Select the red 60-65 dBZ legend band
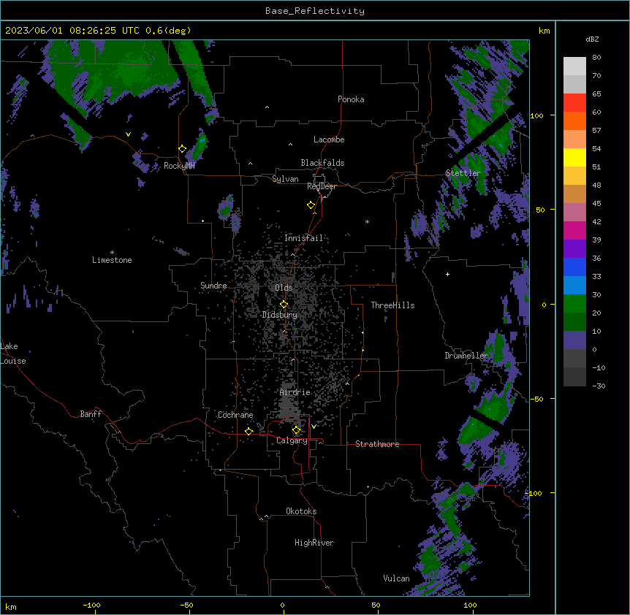Screen dimensions: 630x615 coord(574,102)
